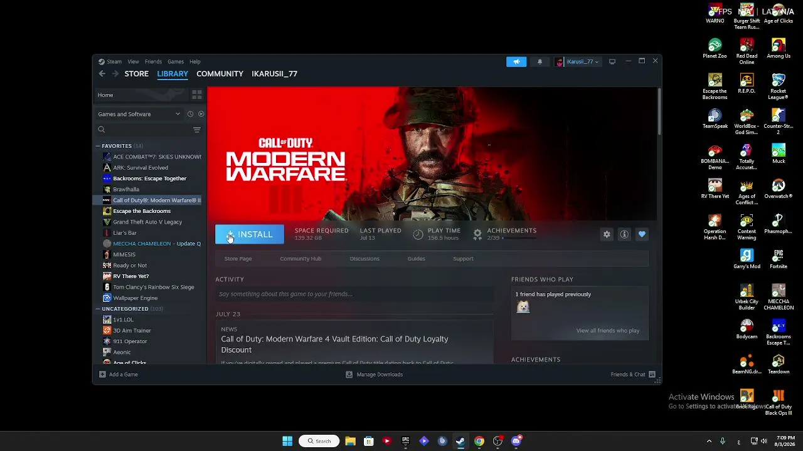Viewport: 803px width, 451px height.
Task: Select Ready or Not in library list
Action: [x=130, y=266]
